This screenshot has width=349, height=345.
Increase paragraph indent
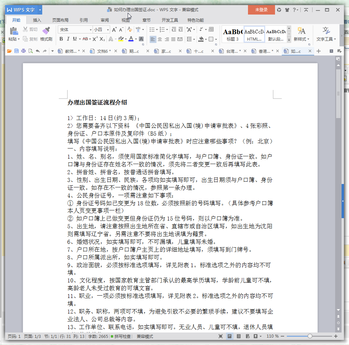pos(181,29)
